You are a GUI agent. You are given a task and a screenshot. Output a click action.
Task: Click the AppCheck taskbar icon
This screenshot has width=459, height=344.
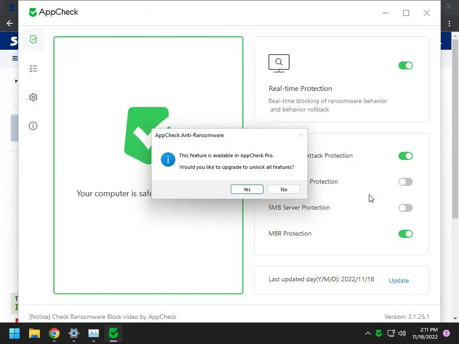(113, 333)
